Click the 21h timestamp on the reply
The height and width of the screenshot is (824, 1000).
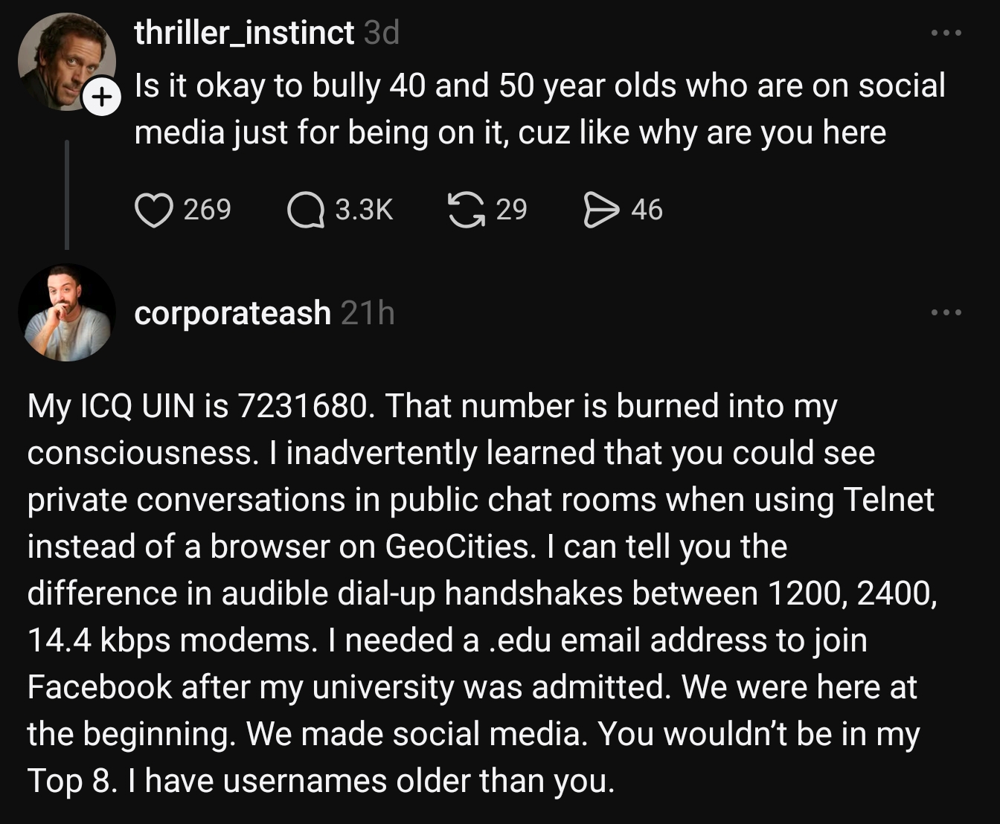tap(368, 313)
